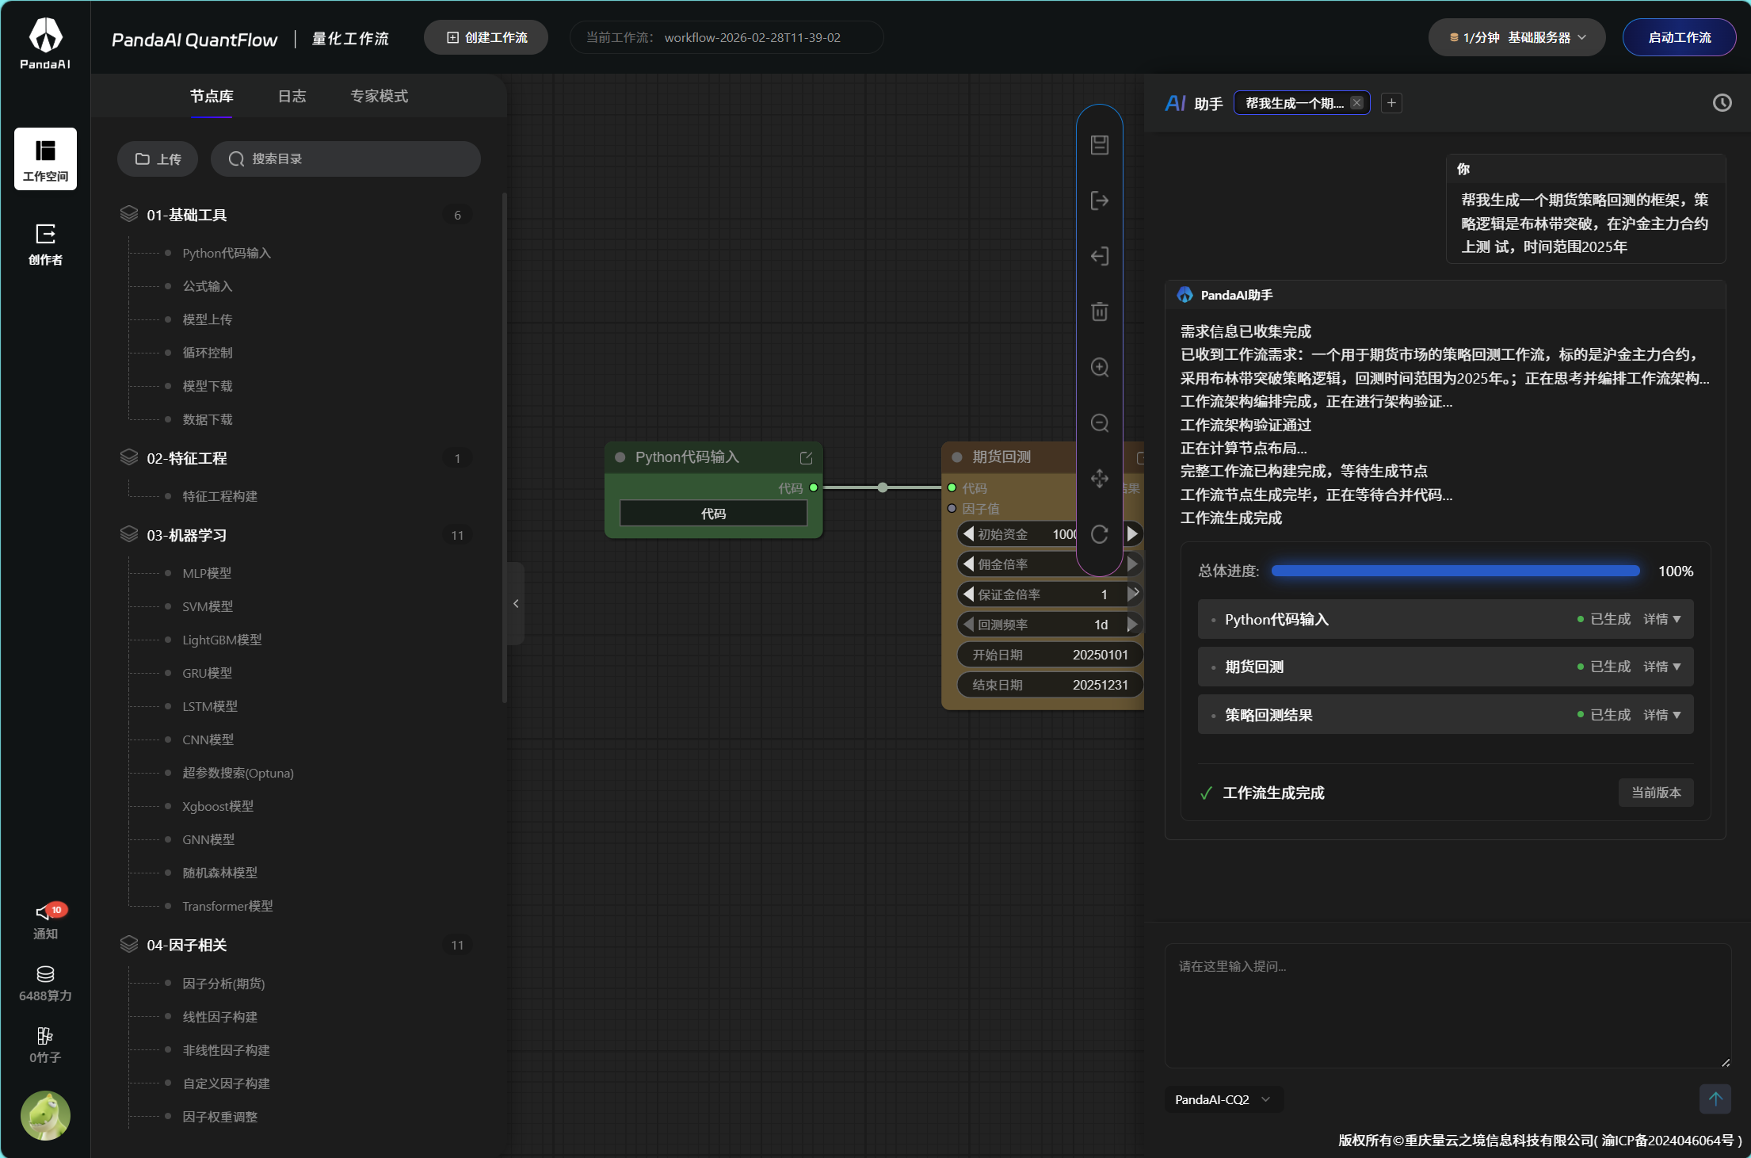
Task: Open the 1/分钟 基础服务器 server dropdown
Action: click(x=1516, y=37)
